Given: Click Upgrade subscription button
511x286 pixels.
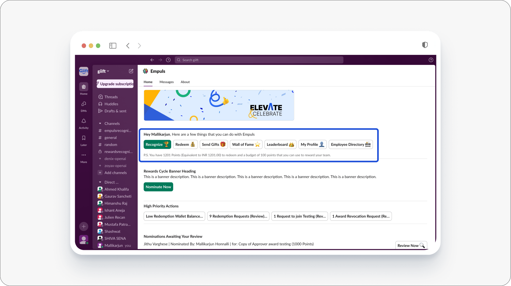Looking at the screenshot, I should (115, 84).
